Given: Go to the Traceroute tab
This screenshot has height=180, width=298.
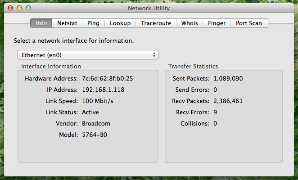Looking at the screenshot, I should click(156, 23).
